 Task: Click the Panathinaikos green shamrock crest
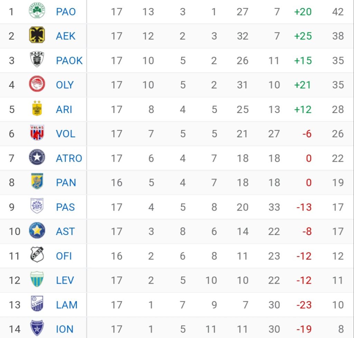coord(37,10)
